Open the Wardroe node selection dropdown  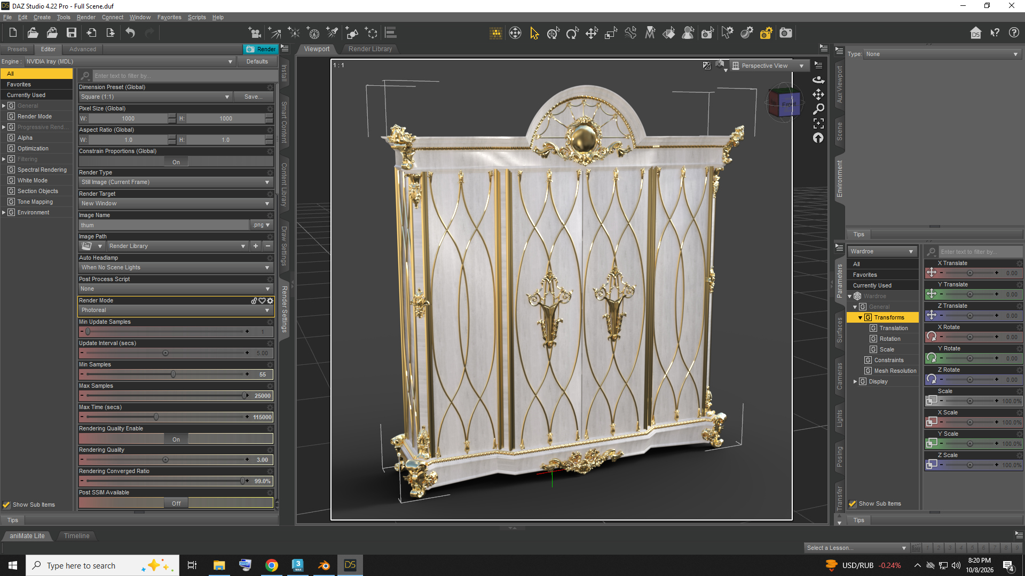(881, 252)
